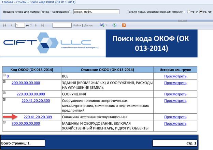Click Всего страниц: 1. footer text

tap(16, 143)
